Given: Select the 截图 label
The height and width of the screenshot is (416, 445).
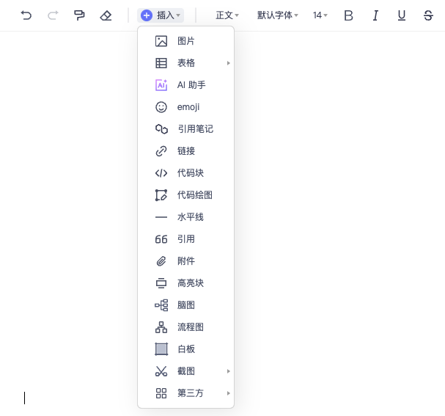Looking at the screenshot, I should [x=186, y=371].
